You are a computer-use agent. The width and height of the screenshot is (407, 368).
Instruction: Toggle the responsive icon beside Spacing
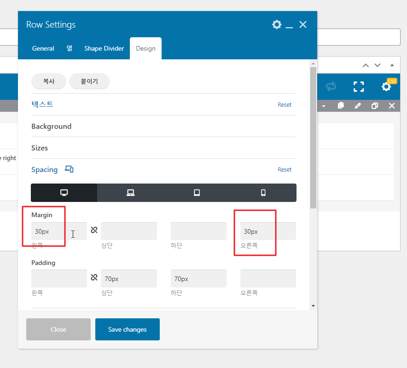[x=69, y=169]
